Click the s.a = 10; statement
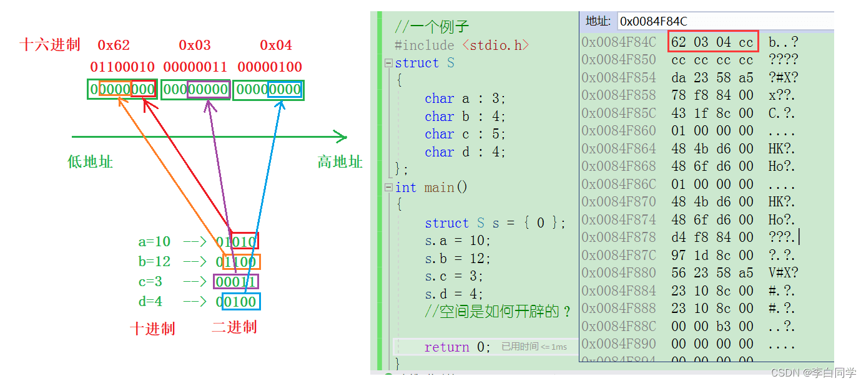The image size is (866, 384). [x=458, y=241]
